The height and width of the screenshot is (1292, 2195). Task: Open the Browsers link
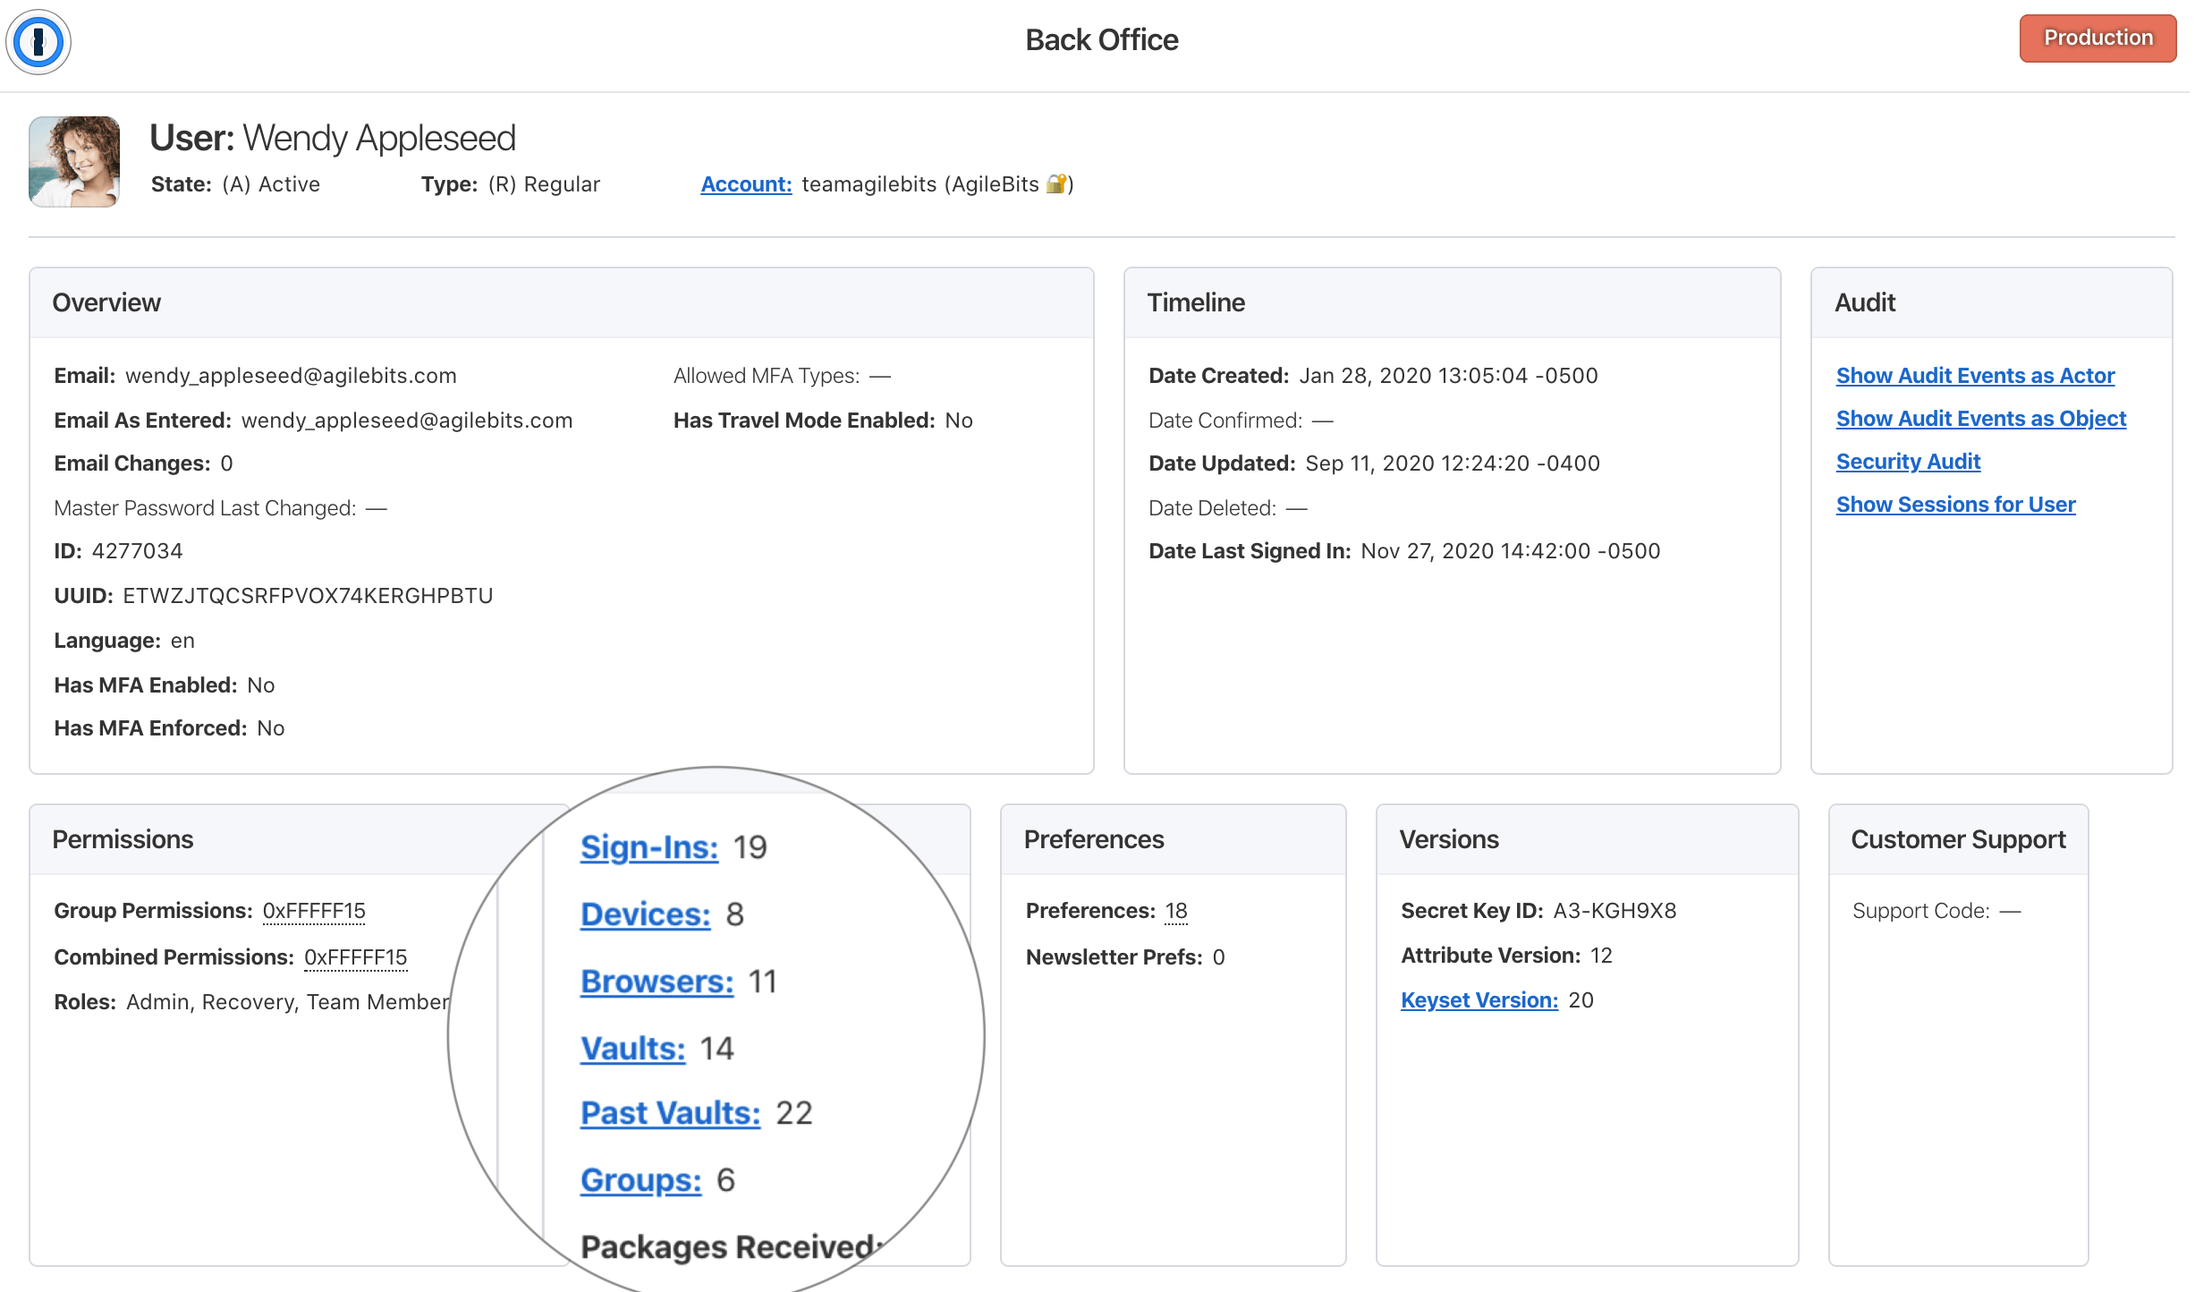click(657, 982)
